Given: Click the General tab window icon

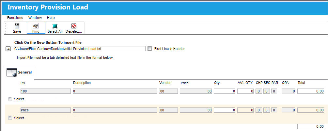Looking at the screenshot, I should pyautogui.click(x=12, y=72).
